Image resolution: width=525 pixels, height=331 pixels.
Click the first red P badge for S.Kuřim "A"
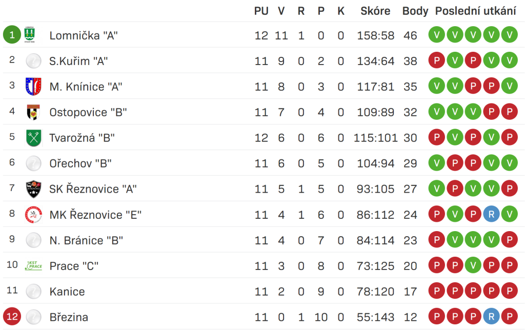point(437,60)
